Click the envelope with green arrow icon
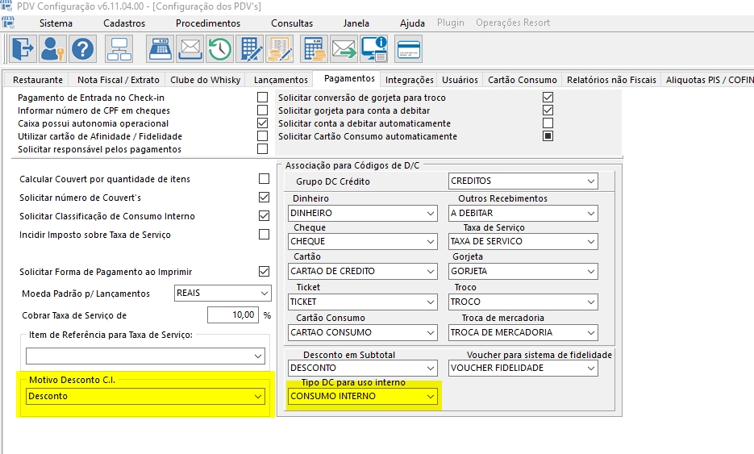Screen dimensions: 754x454 [344, 49]
